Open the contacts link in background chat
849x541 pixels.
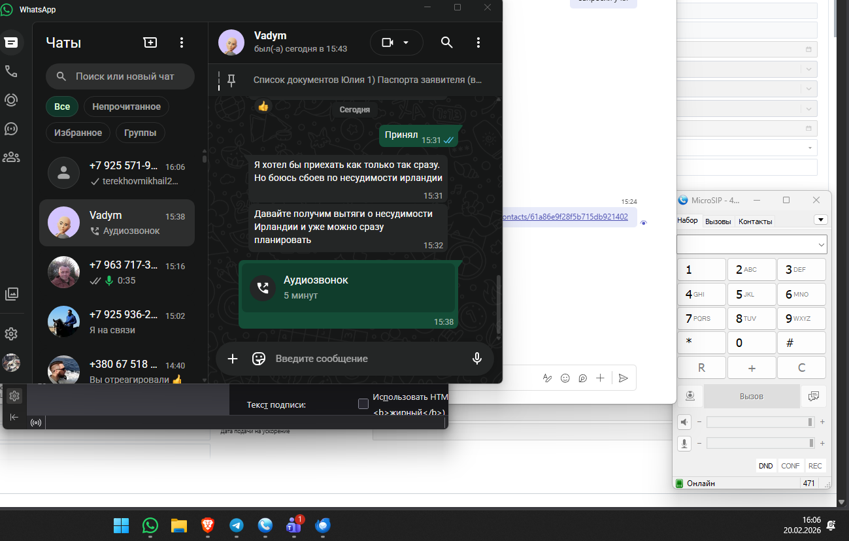coord(565,216)
